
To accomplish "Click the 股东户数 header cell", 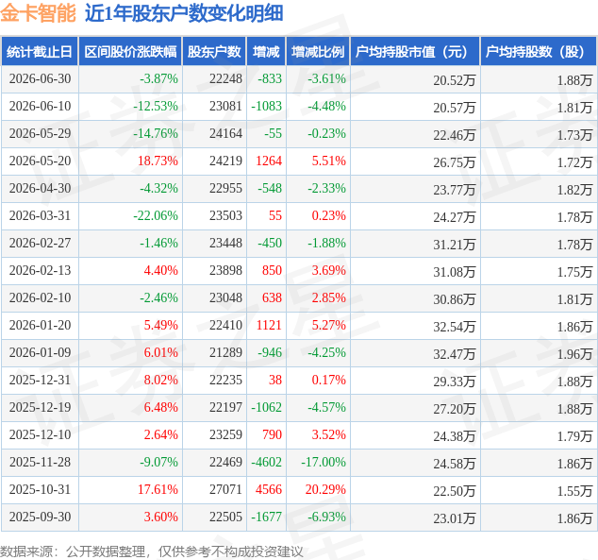I will pos(214,52).
